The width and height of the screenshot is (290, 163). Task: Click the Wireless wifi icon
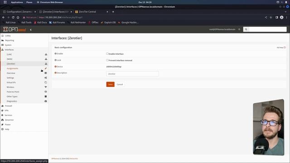pyautogui.click(x=46, y=87)
